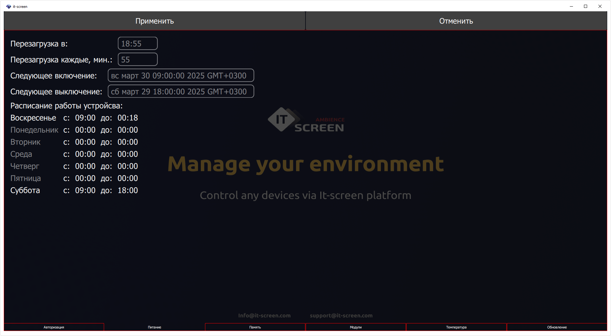Enable the Среда schedule day

pos(21,154)
